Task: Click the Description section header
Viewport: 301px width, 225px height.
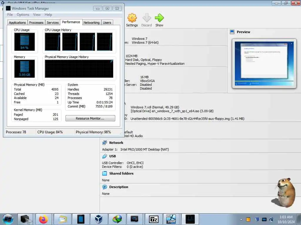Action: point(119,187)
